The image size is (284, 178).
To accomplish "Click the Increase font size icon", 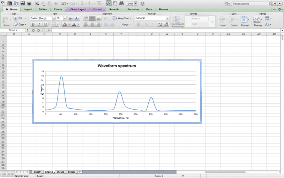I will click(70, 18).
